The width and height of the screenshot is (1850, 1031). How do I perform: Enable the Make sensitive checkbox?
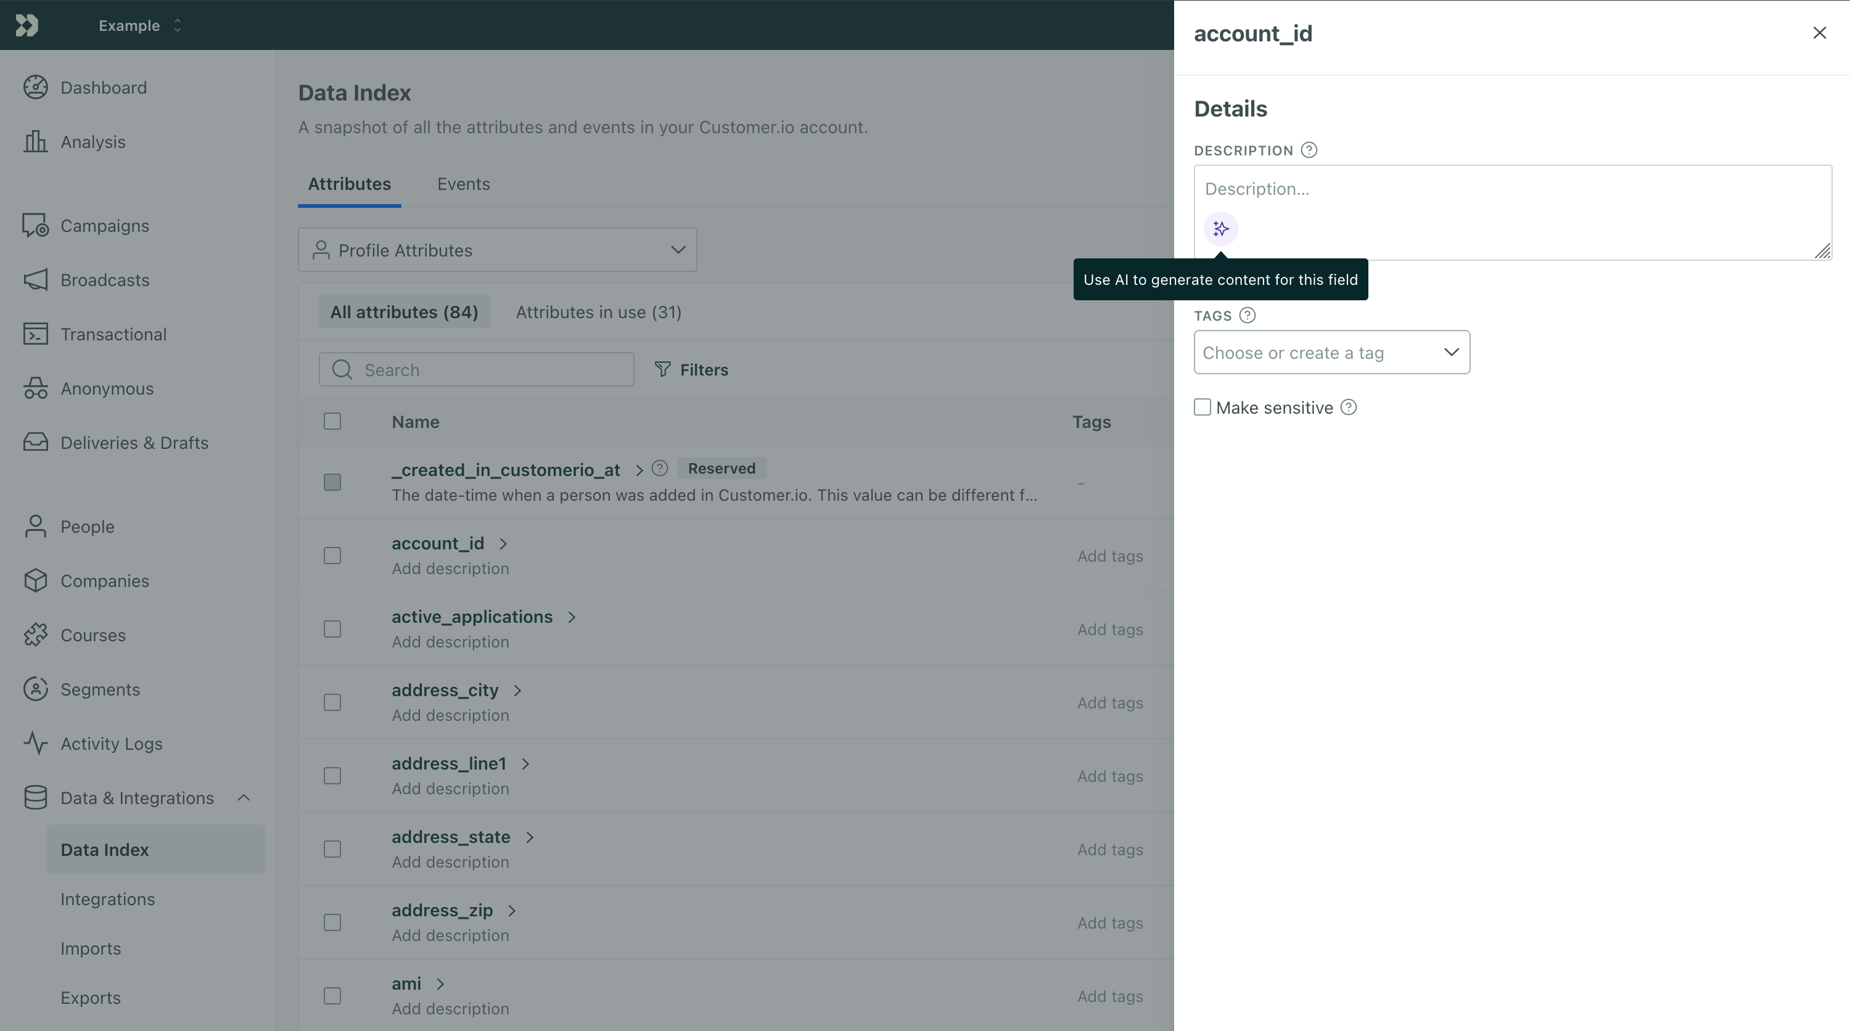tap(1202, 407)
